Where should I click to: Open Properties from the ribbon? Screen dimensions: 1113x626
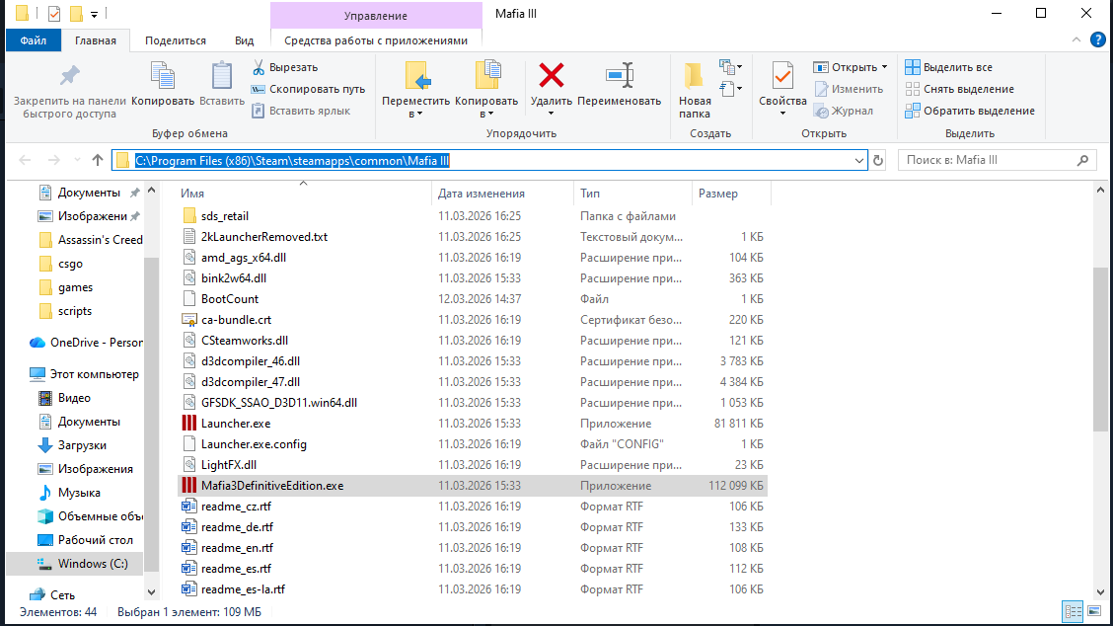click(782, 90)
